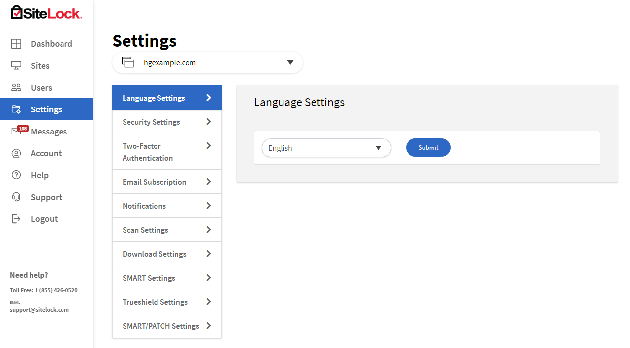Go to Support in sidebar
The image size is (630, 348).
tap(46, 197)
